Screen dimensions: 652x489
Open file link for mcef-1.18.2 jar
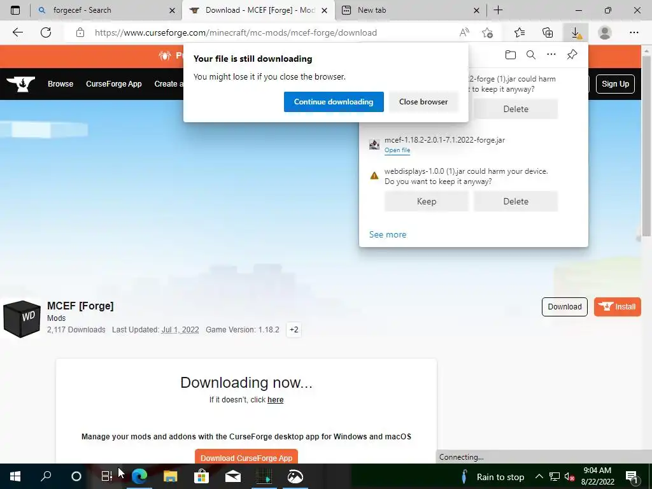397,150
